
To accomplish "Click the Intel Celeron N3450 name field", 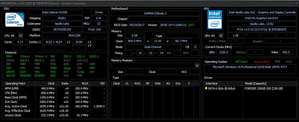I will (55, 12).
